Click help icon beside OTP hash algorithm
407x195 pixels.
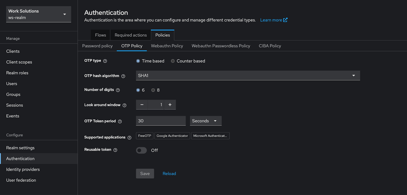click(x=123, y=76)
